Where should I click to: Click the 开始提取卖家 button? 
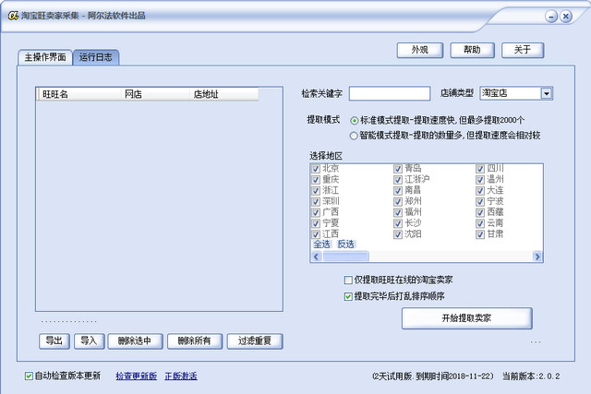(466, 318)
